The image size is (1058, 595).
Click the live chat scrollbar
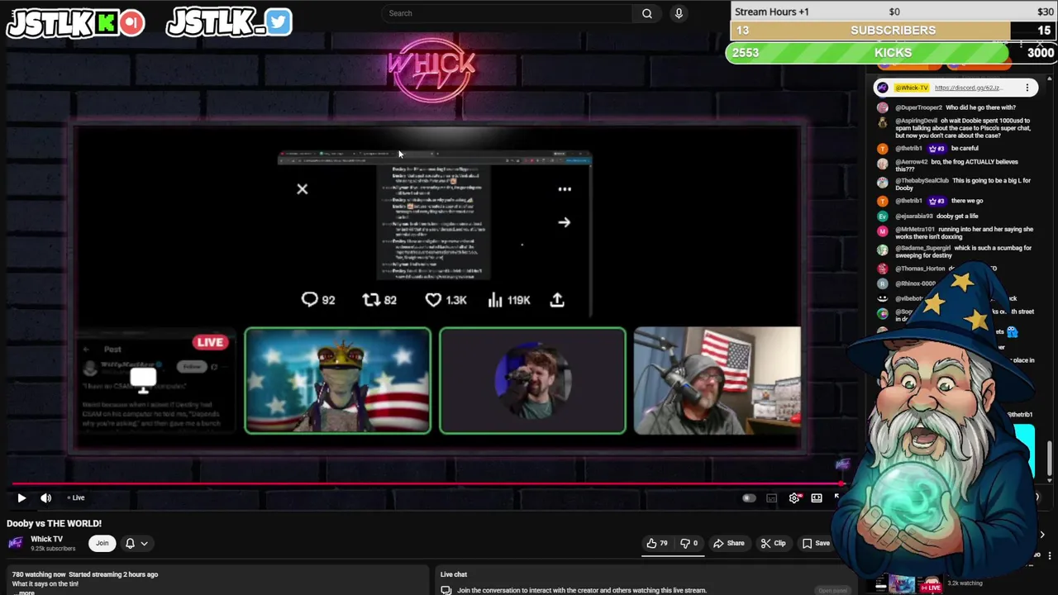(x=1050, y=459)
